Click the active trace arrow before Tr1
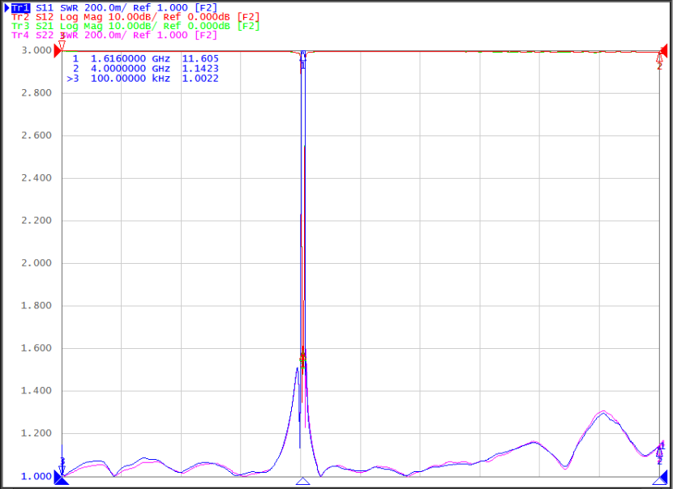The height and width of the screenshot is (489, 673). pos(6,8)
